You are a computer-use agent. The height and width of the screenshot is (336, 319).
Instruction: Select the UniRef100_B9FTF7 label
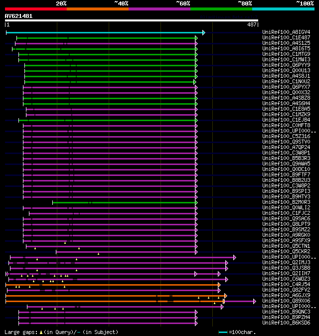(x=286, y=174)
